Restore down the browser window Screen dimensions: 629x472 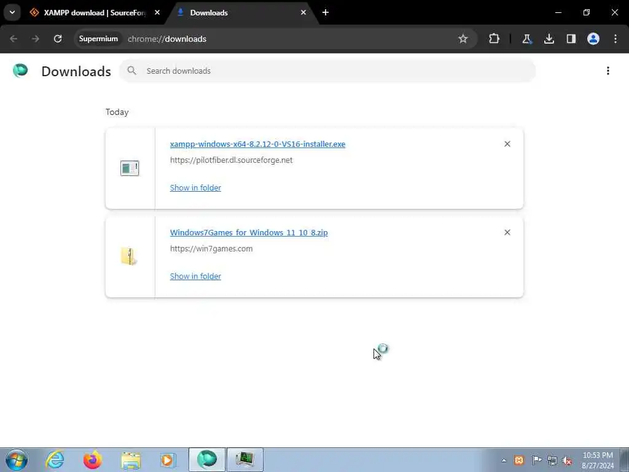(x=587, y=12)
